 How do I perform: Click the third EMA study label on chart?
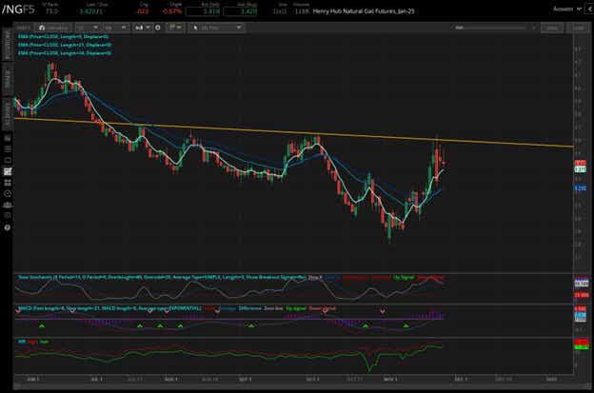coord(65,53)
